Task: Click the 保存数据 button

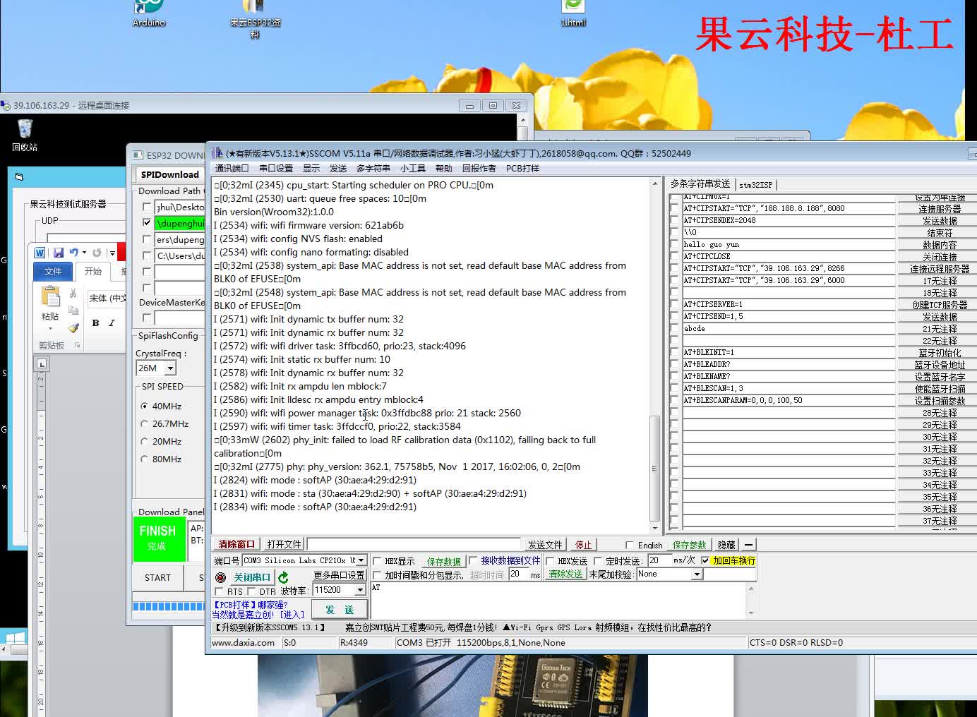Action: [x=443, y=562]
